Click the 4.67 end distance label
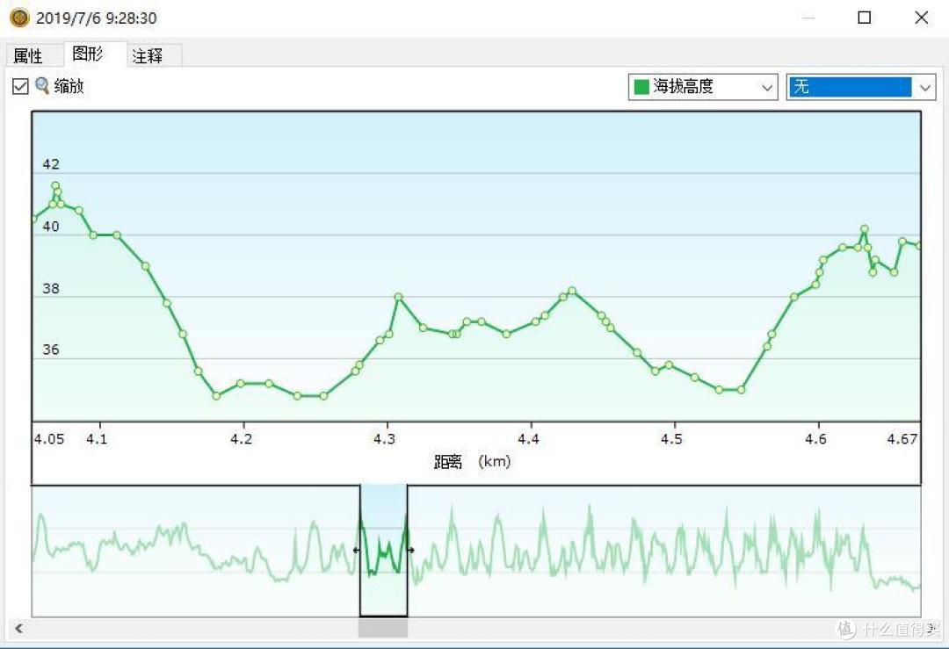 coord(902,438)
